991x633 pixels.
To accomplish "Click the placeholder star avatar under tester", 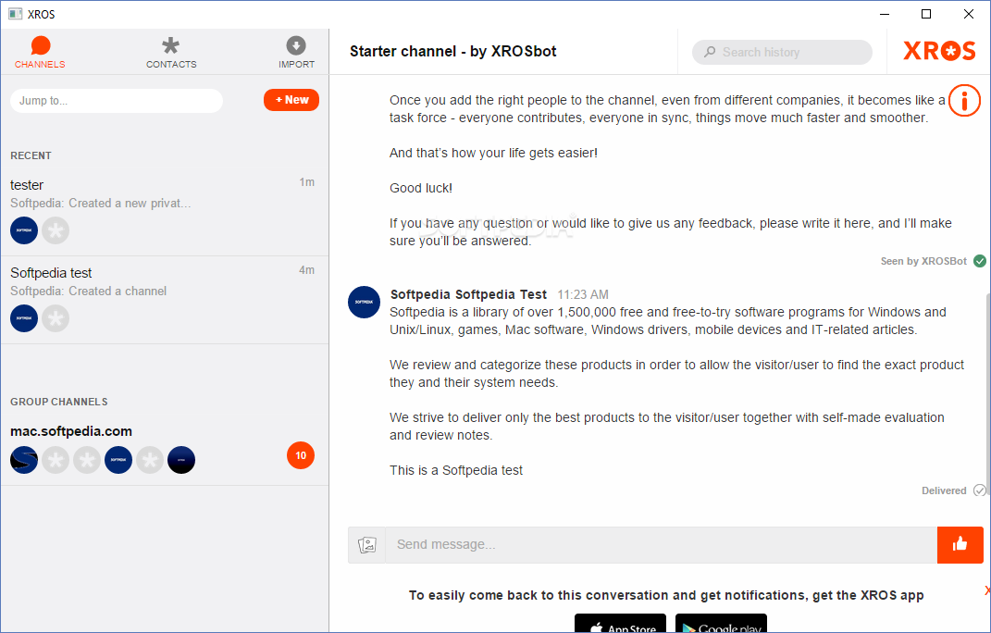I will tap(56, 230).
